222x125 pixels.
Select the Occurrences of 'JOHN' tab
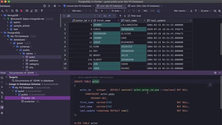click(22, 73)
